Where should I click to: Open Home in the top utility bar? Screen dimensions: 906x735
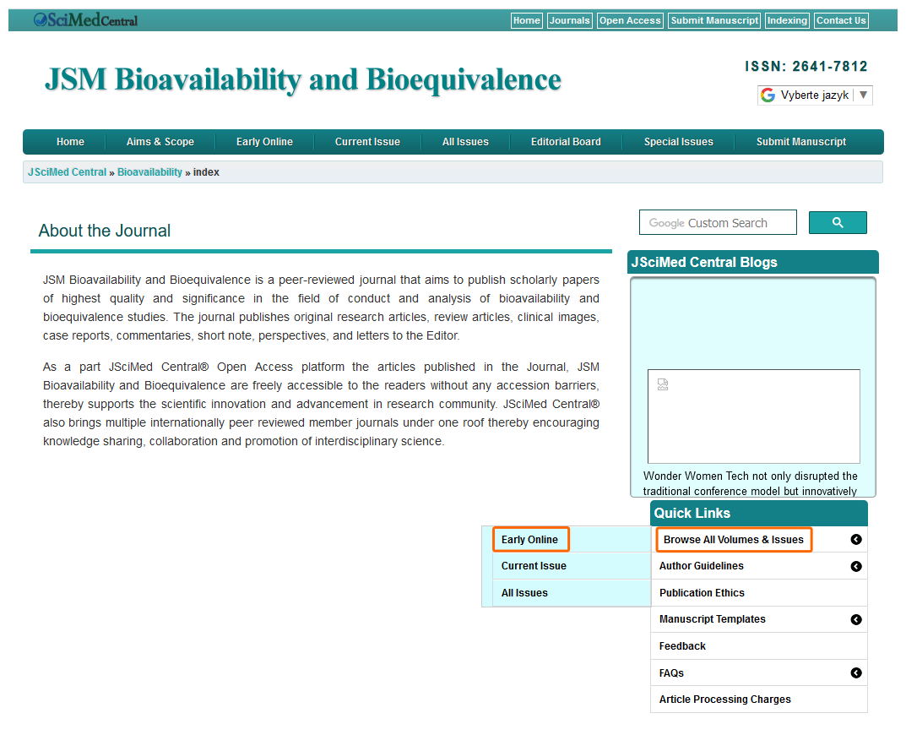coord(526,21)
